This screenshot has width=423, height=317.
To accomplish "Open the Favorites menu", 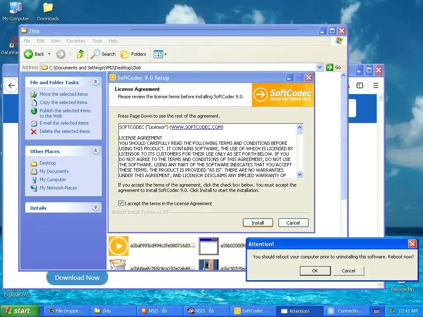I will pyautogui.click(x=76, y=41).
